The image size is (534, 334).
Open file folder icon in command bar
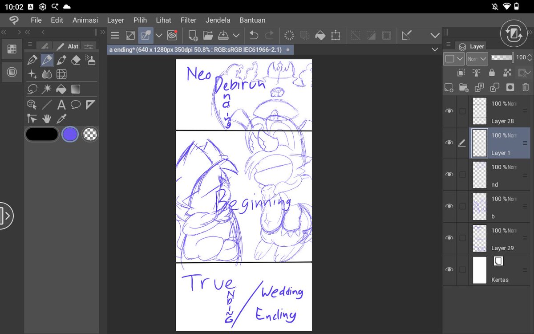point(208,35)
